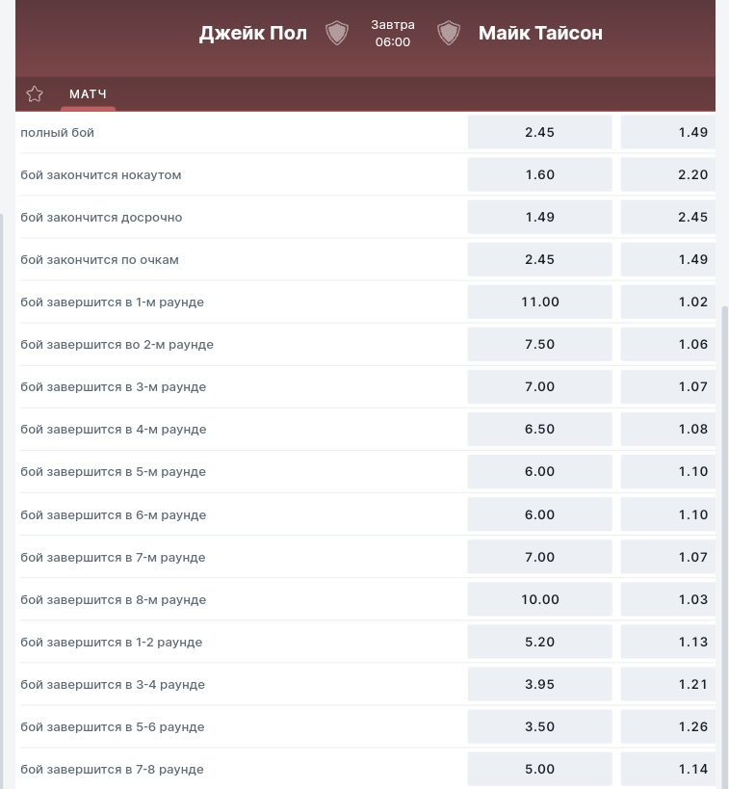
Task: Click 6.50 odds for 4-м раунде
Action: (539, 429)
